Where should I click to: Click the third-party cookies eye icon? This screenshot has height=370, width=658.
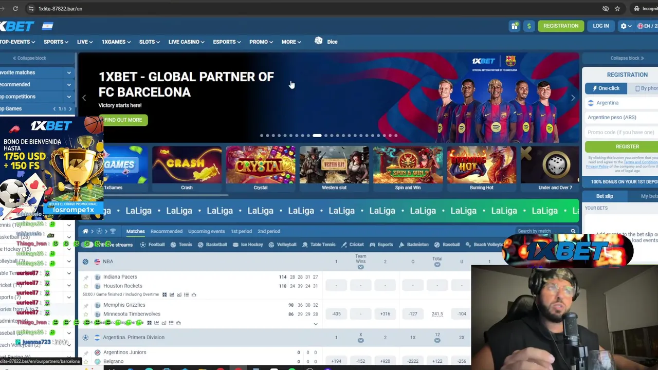[x=606, y=8]
